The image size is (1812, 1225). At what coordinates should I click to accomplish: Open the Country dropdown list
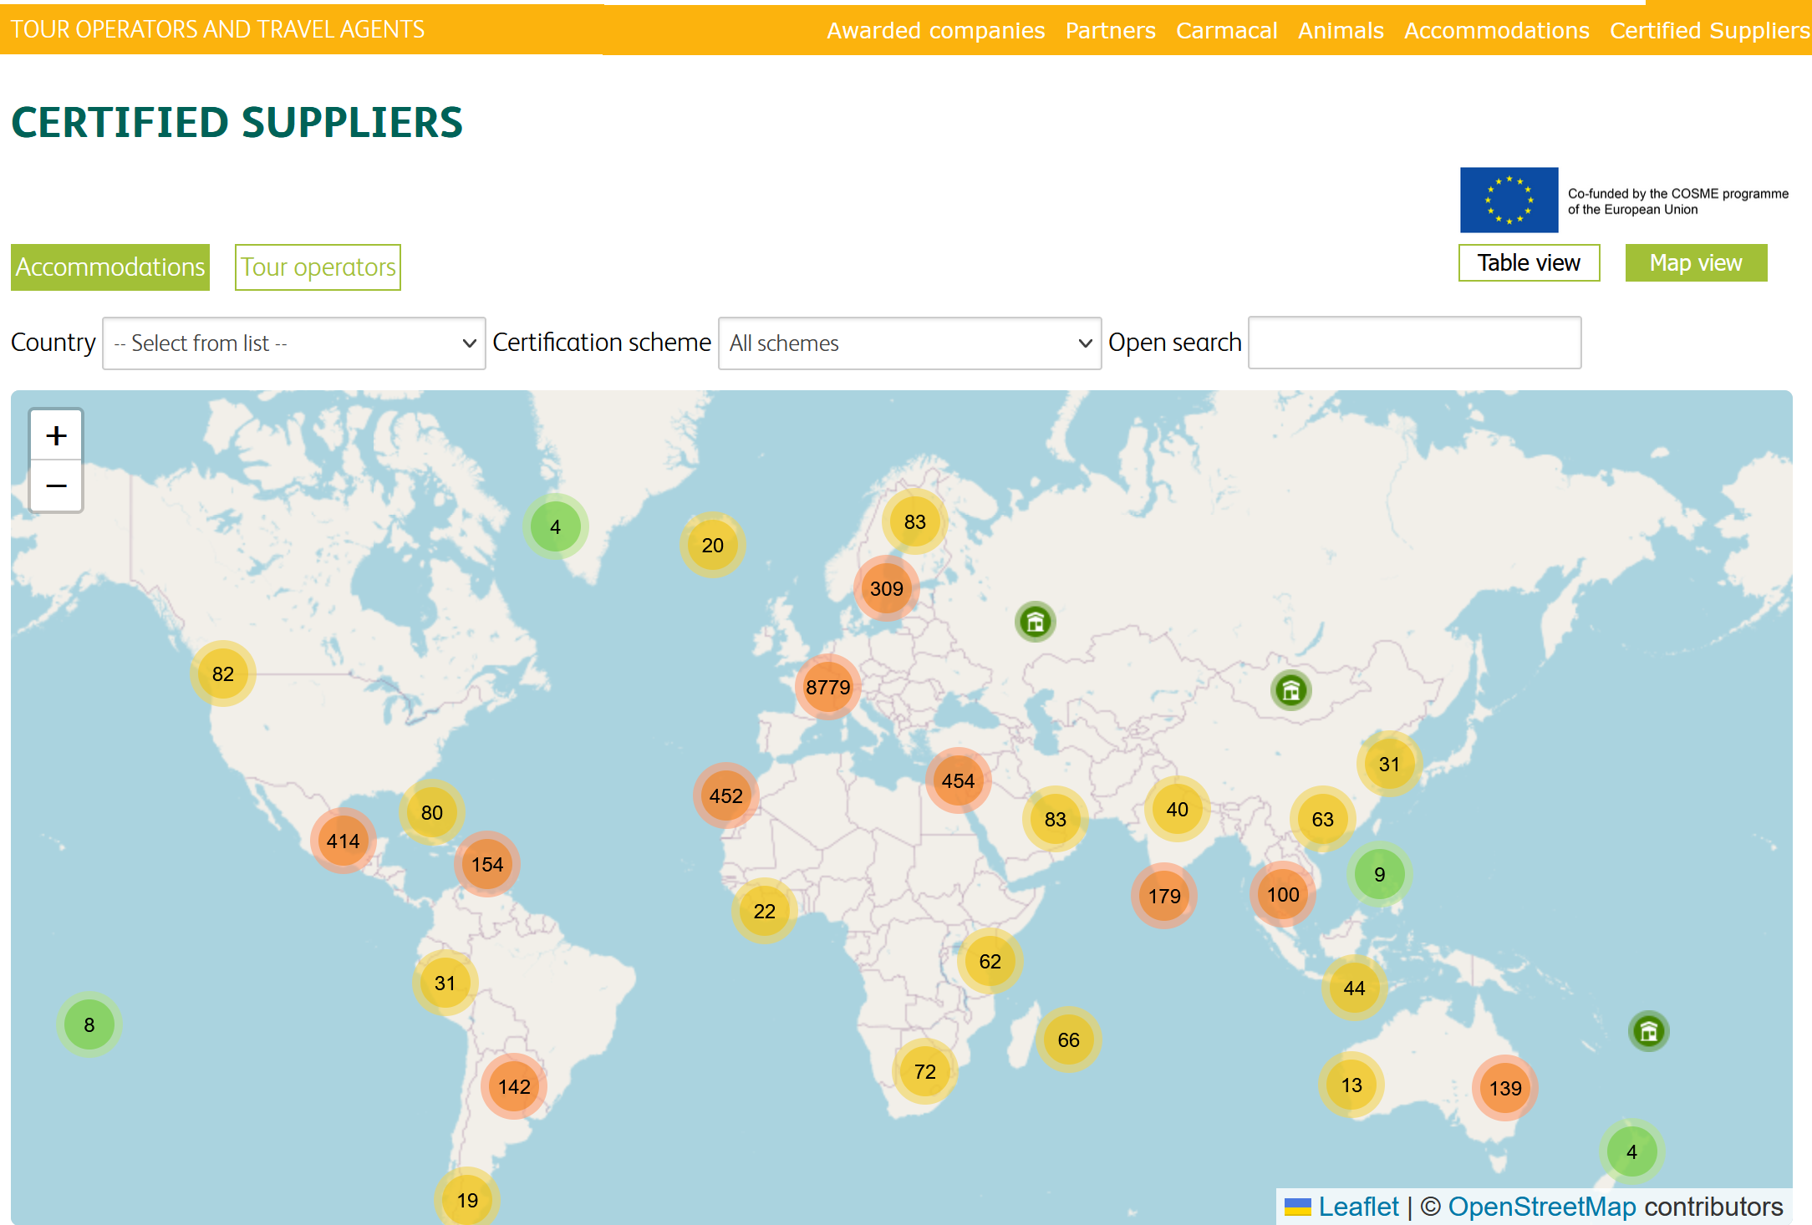[x=293, y=343]
